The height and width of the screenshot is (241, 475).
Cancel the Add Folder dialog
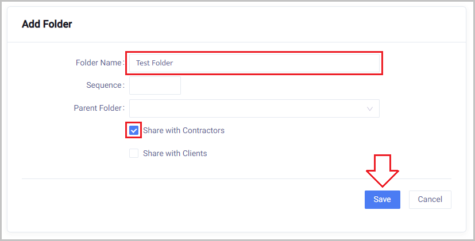(430, 200)
